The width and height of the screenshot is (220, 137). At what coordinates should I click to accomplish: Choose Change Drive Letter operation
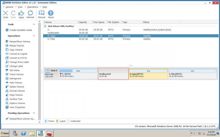click(x=17, y=62)
